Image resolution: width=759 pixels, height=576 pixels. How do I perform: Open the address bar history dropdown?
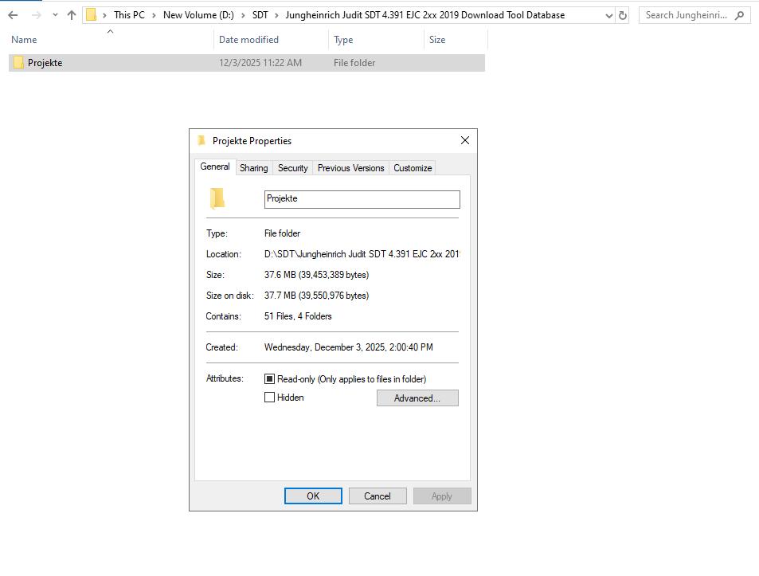(608, 14)
